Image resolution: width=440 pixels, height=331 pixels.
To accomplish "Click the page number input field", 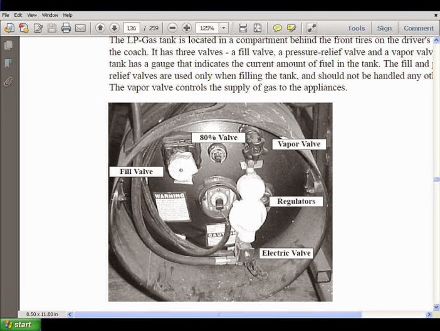I will [132, 28].
